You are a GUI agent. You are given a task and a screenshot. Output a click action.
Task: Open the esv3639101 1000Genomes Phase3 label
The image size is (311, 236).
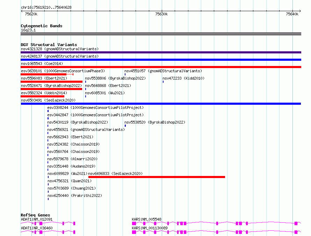click(x=63, y=71)
